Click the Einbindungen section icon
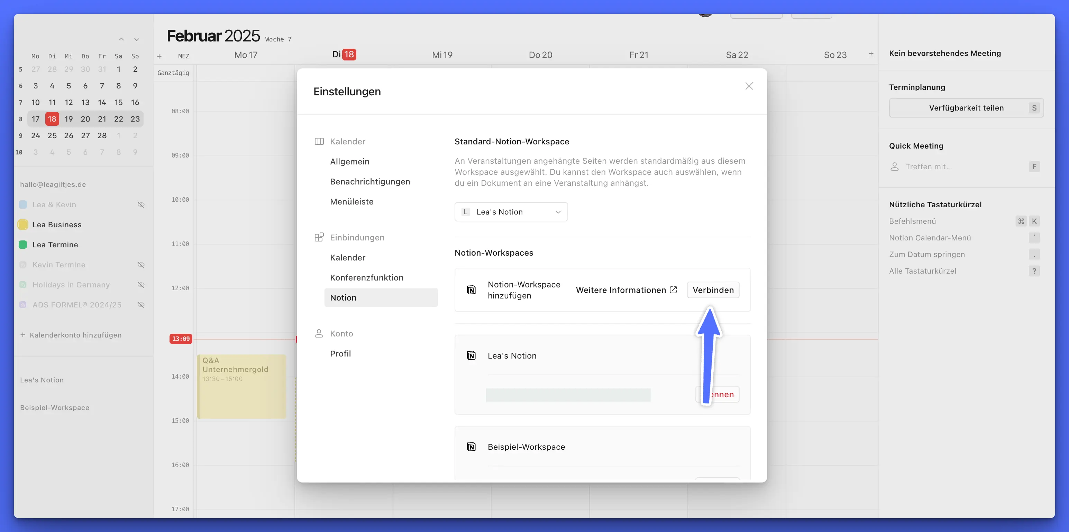The height and width of the screenshot is (532, 1069). tap(319, 237)
